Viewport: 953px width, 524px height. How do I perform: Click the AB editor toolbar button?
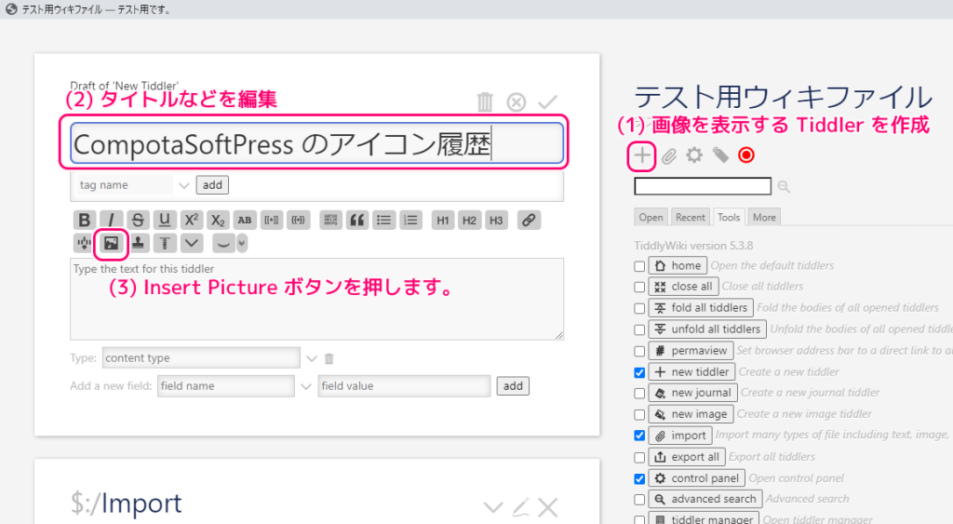(245, 220)
